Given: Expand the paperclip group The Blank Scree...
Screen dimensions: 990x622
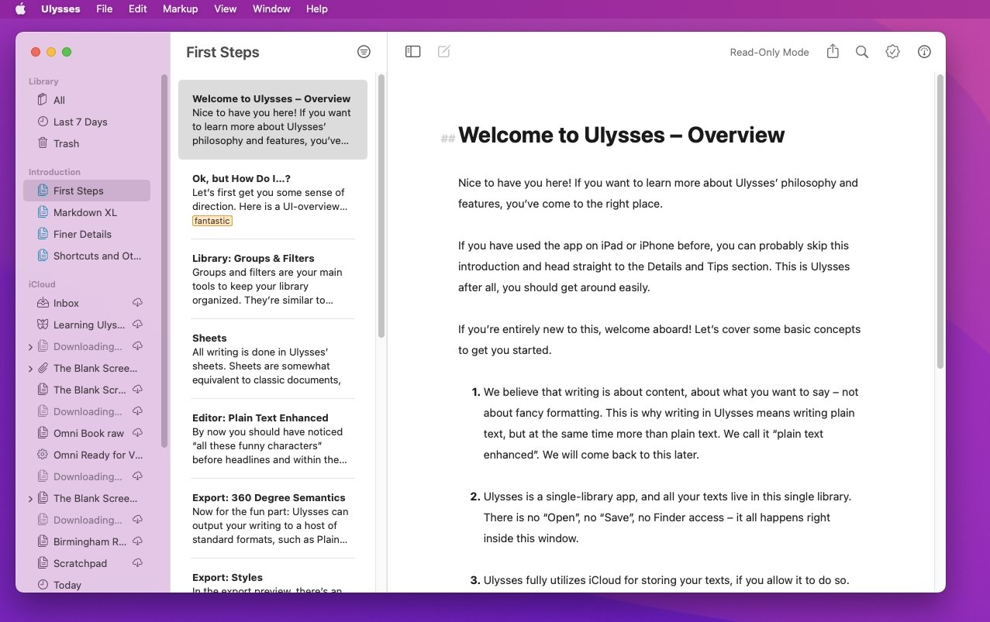Looking at the screenshot, I should click(x=31, y=368).
